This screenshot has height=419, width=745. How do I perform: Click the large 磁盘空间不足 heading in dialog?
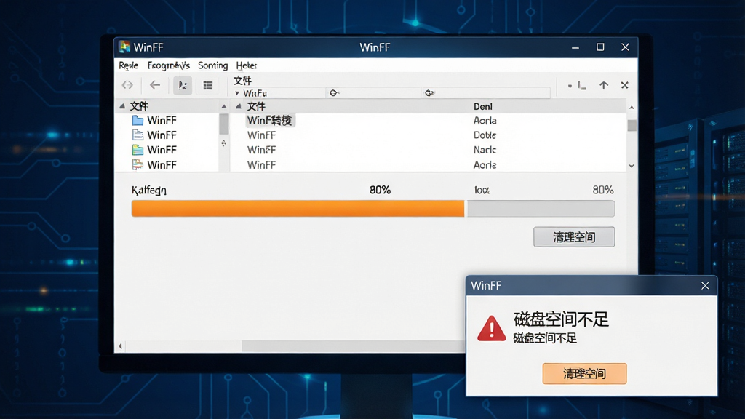click(x=561, y=319)
